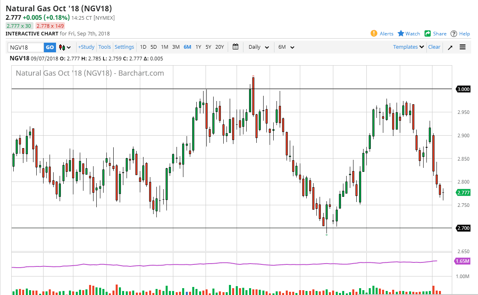Select the 1D time range
This screenshot has width=478, height=295.
pos(143,47)
